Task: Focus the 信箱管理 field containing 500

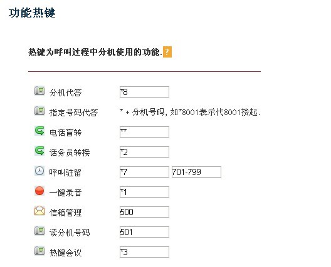Action: (x=144, y=212)
